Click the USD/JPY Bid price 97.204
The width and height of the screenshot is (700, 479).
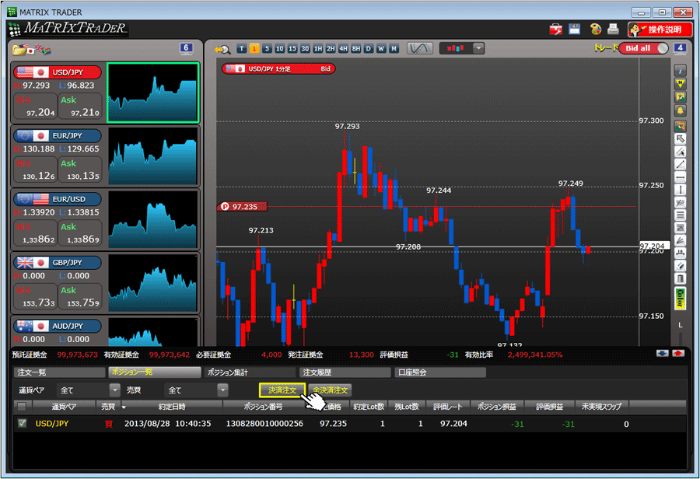click(x=36, y=107)
